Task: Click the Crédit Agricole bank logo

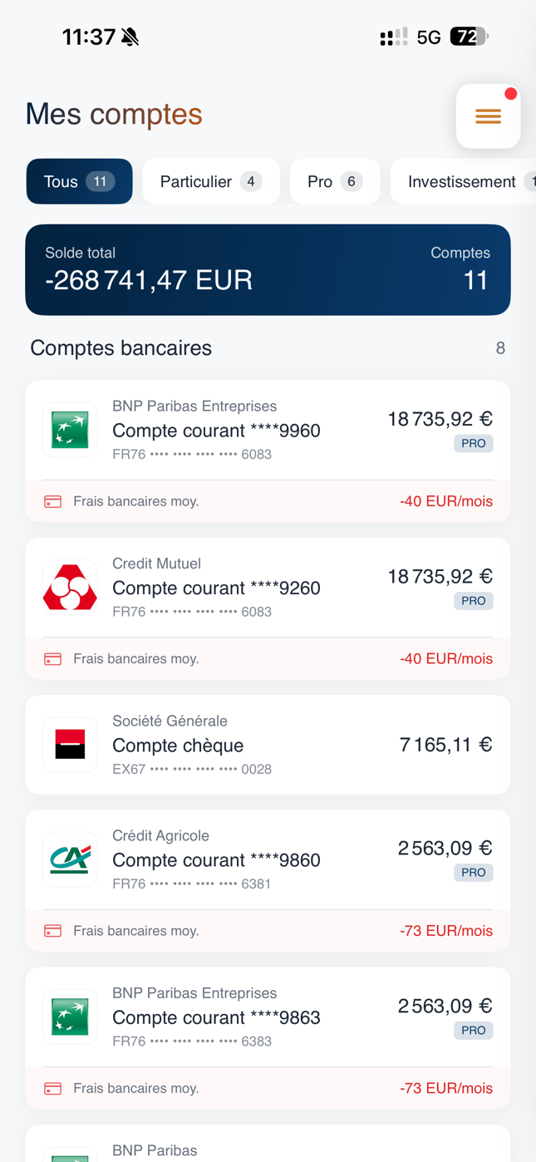Action: point(70,859)
